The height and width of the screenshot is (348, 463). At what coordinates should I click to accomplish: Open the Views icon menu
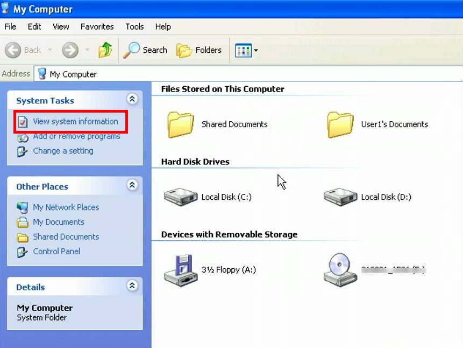246,50
